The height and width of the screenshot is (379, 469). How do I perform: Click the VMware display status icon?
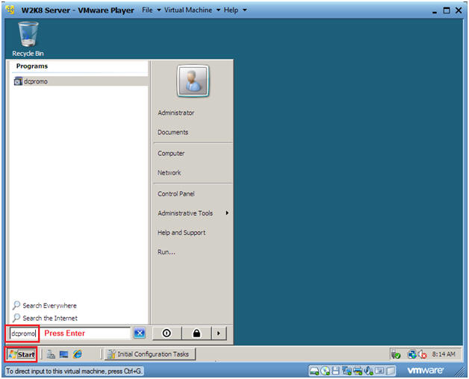[379, 371]
